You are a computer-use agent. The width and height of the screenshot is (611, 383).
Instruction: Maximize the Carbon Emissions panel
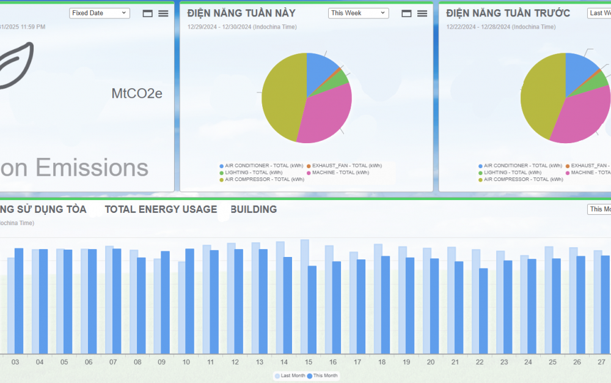pyautogui.click(x=148, y=13)
